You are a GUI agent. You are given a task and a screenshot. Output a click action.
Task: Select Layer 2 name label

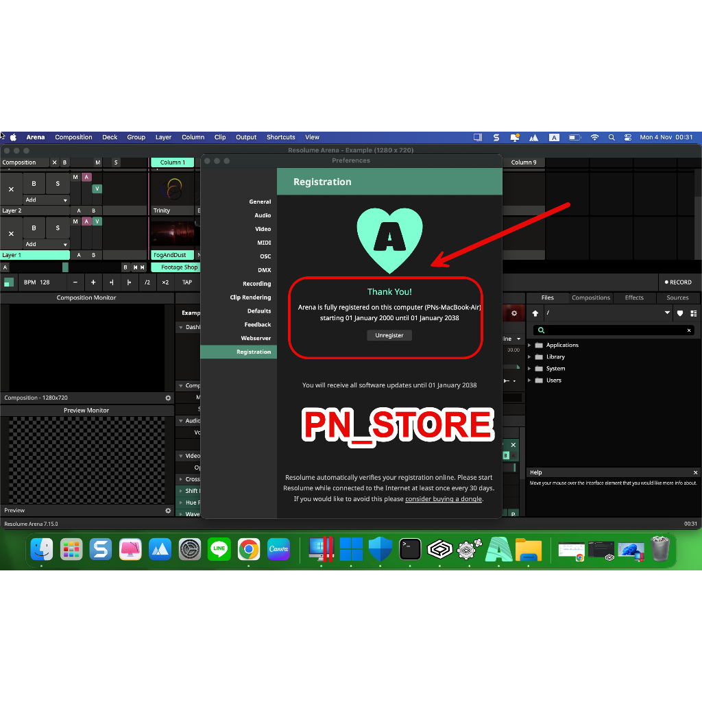point(35,211)
